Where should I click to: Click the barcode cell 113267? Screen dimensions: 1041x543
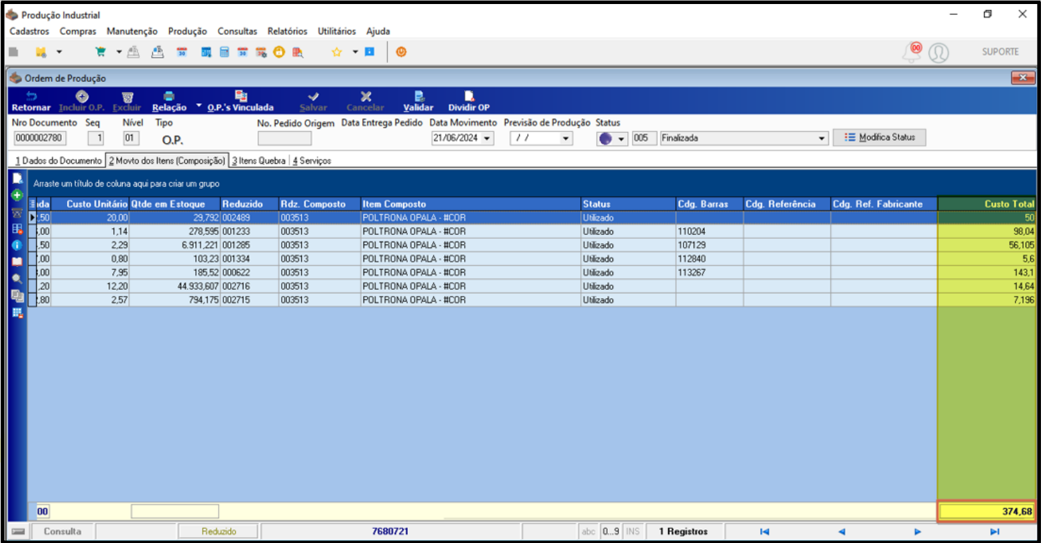(x=710, y=273)
